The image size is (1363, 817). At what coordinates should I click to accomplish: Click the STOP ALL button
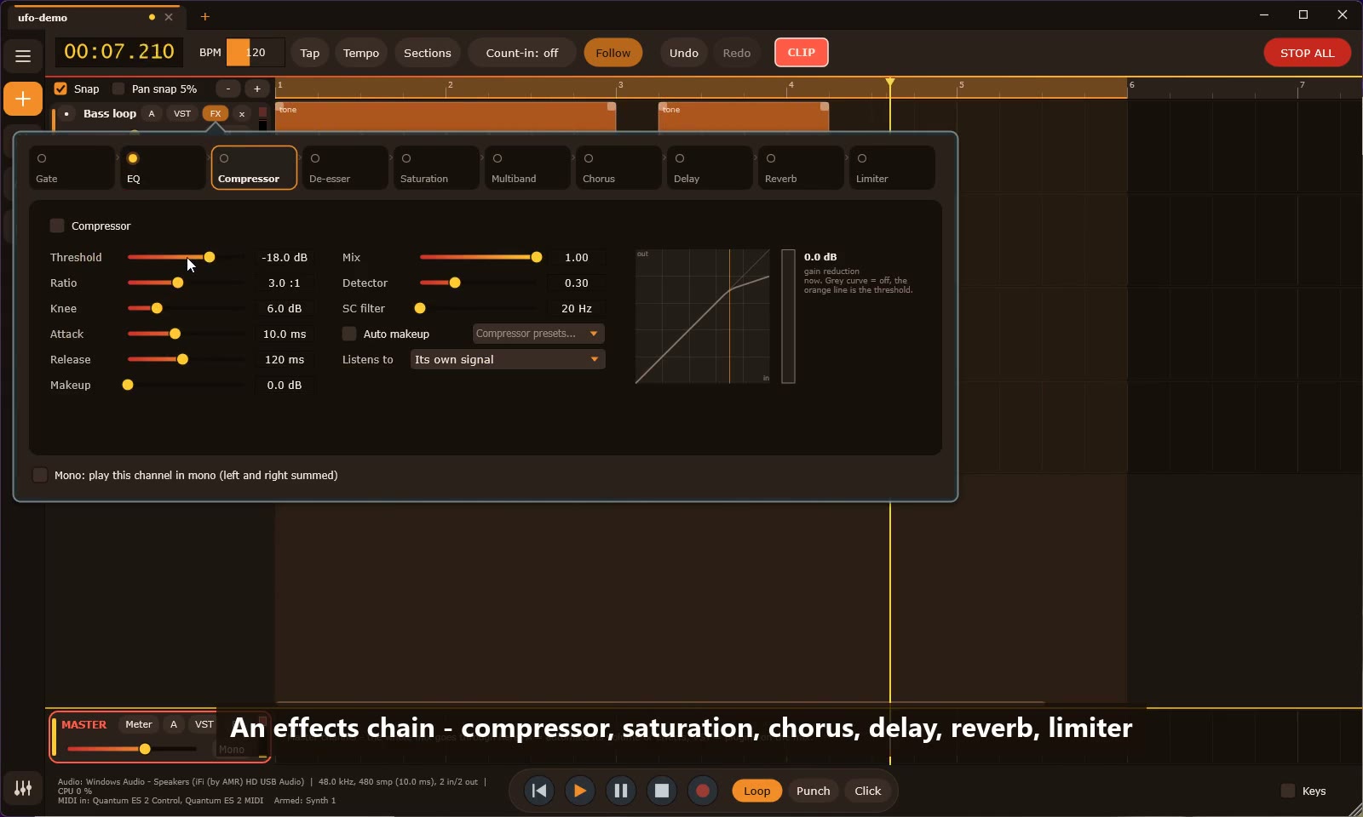[x=1308, y=53]
